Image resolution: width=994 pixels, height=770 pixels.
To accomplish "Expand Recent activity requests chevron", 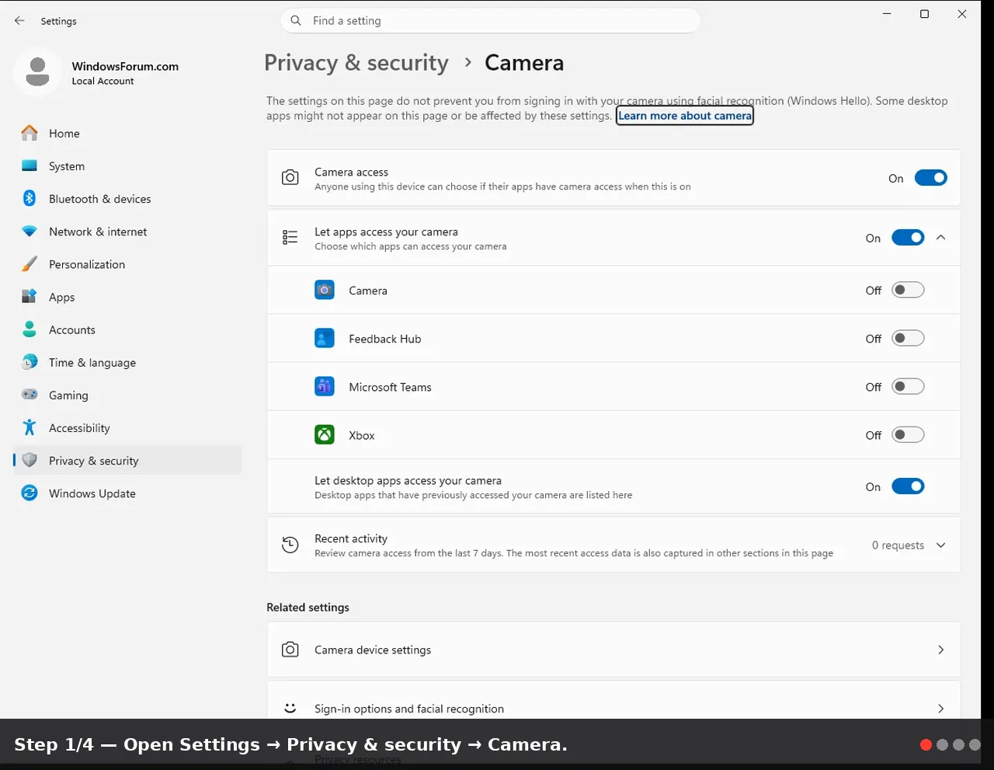I will pos(941,545).
